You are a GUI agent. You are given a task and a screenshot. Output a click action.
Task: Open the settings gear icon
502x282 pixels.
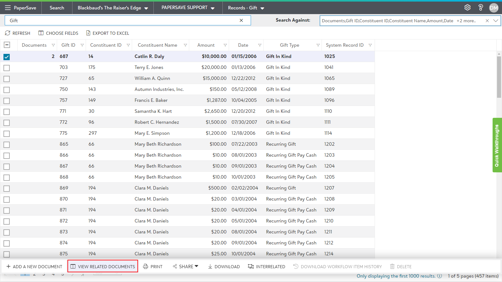pyautogui.click(x=467, y=8)
